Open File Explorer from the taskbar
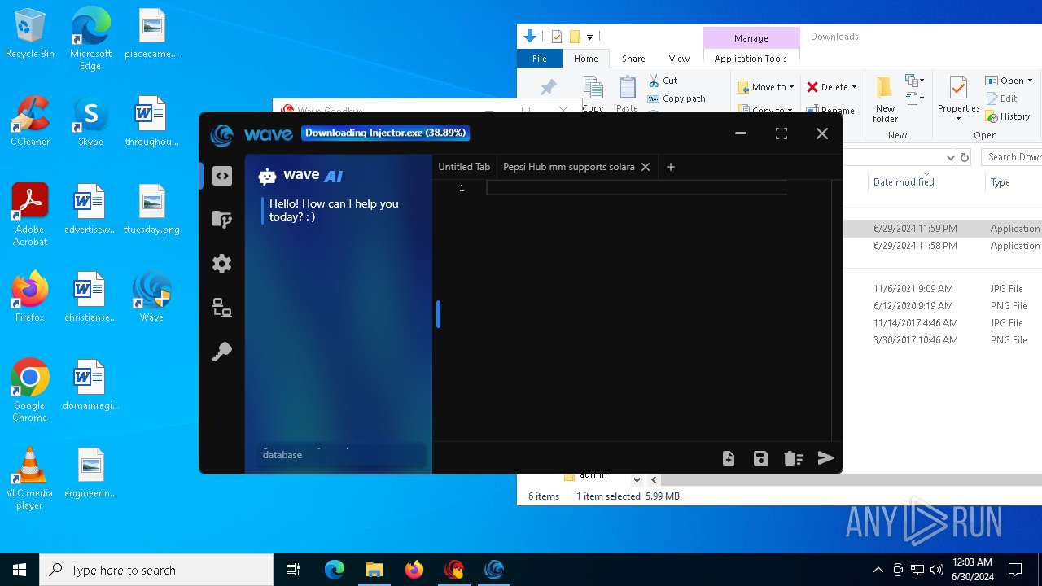Viewport: 1042px width, 586px height. coord(374,570)
